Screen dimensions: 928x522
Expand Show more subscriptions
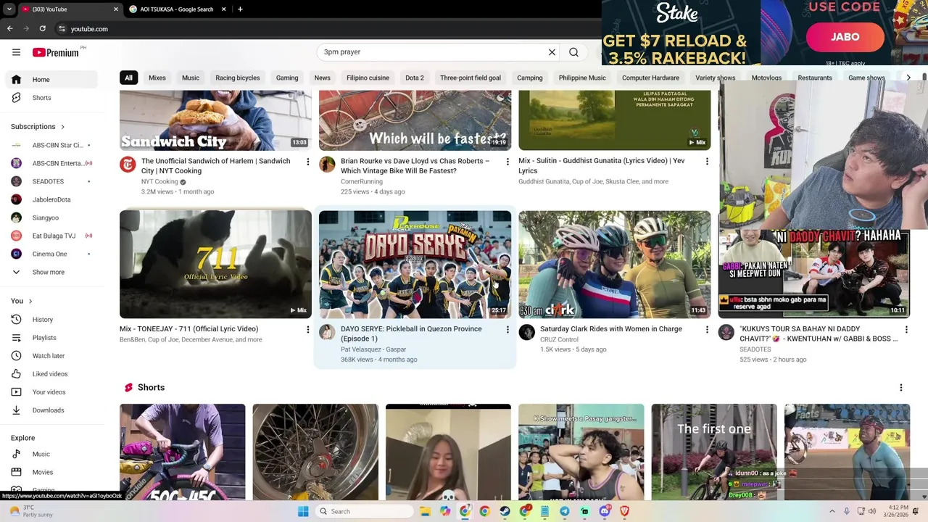[52, 272]
